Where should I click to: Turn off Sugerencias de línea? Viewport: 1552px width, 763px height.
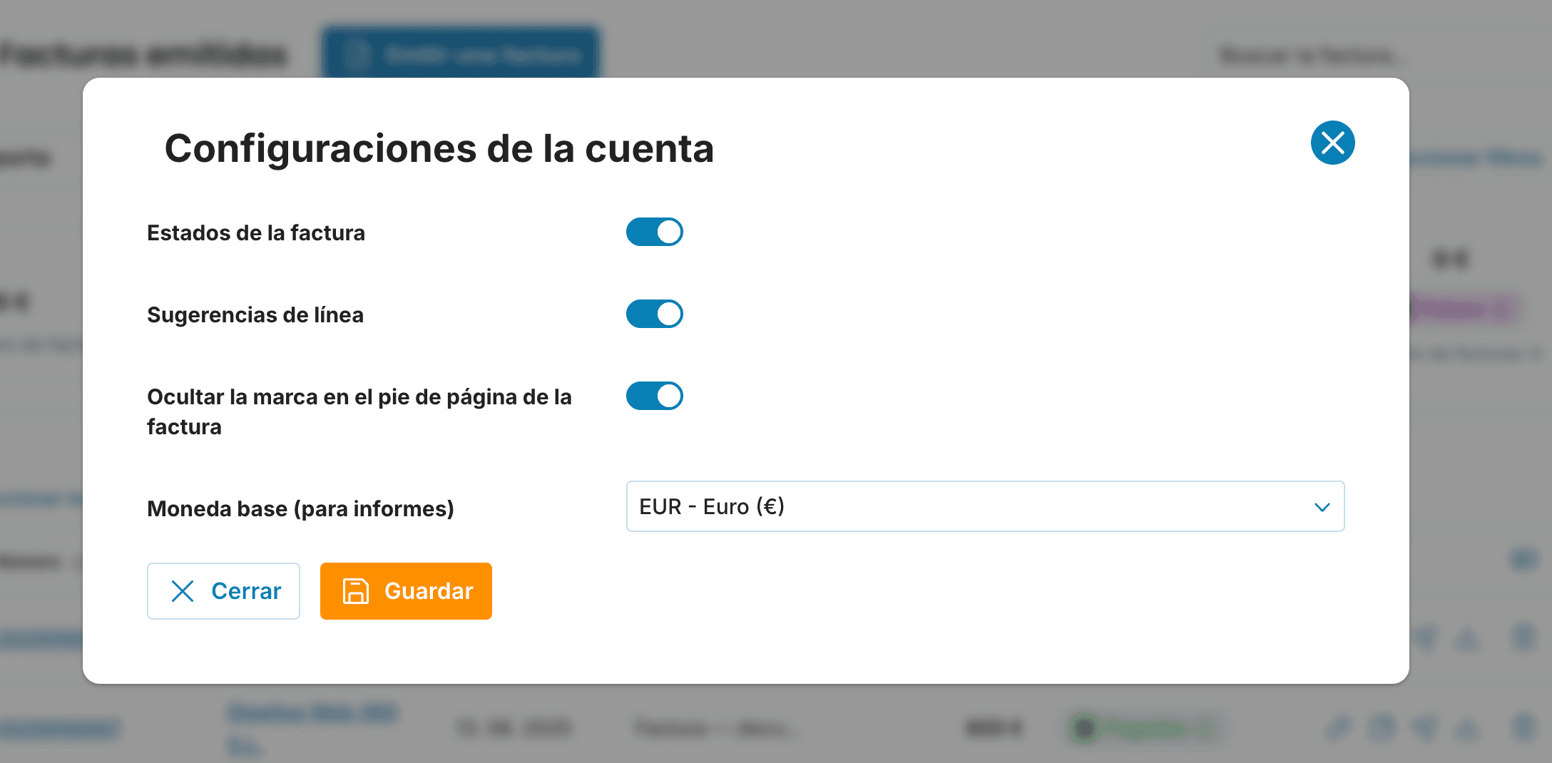click(x=654, y=314)
